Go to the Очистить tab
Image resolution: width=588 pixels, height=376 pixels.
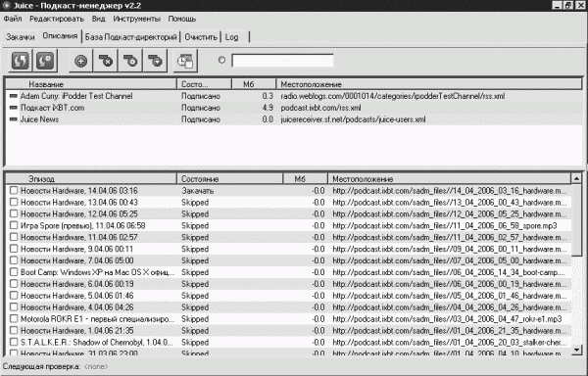click(201, 37)
